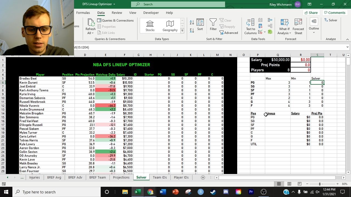This screenshot has height=197, width=351.
Task: Click the Relationships icon
Action: [x=270, y=26]
